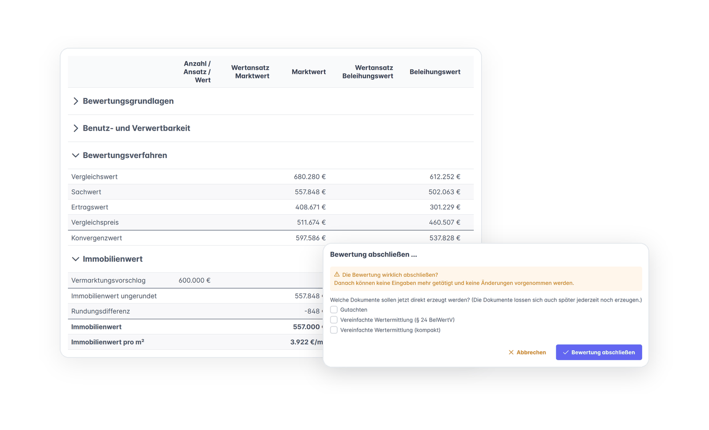The width and height of the screenshot is (709, 430).
Task: Click the Anzahl / Ansatz / Wert header
Action: pyautogui.click(x=197, y=72)
